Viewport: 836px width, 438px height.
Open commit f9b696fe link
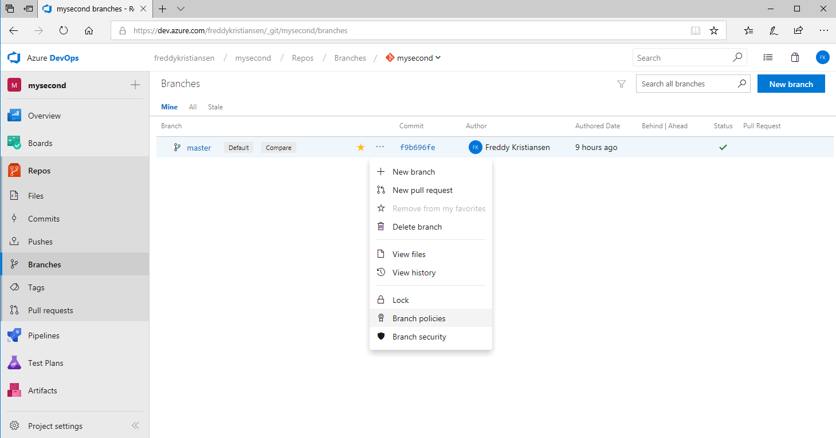pos(417,148)
